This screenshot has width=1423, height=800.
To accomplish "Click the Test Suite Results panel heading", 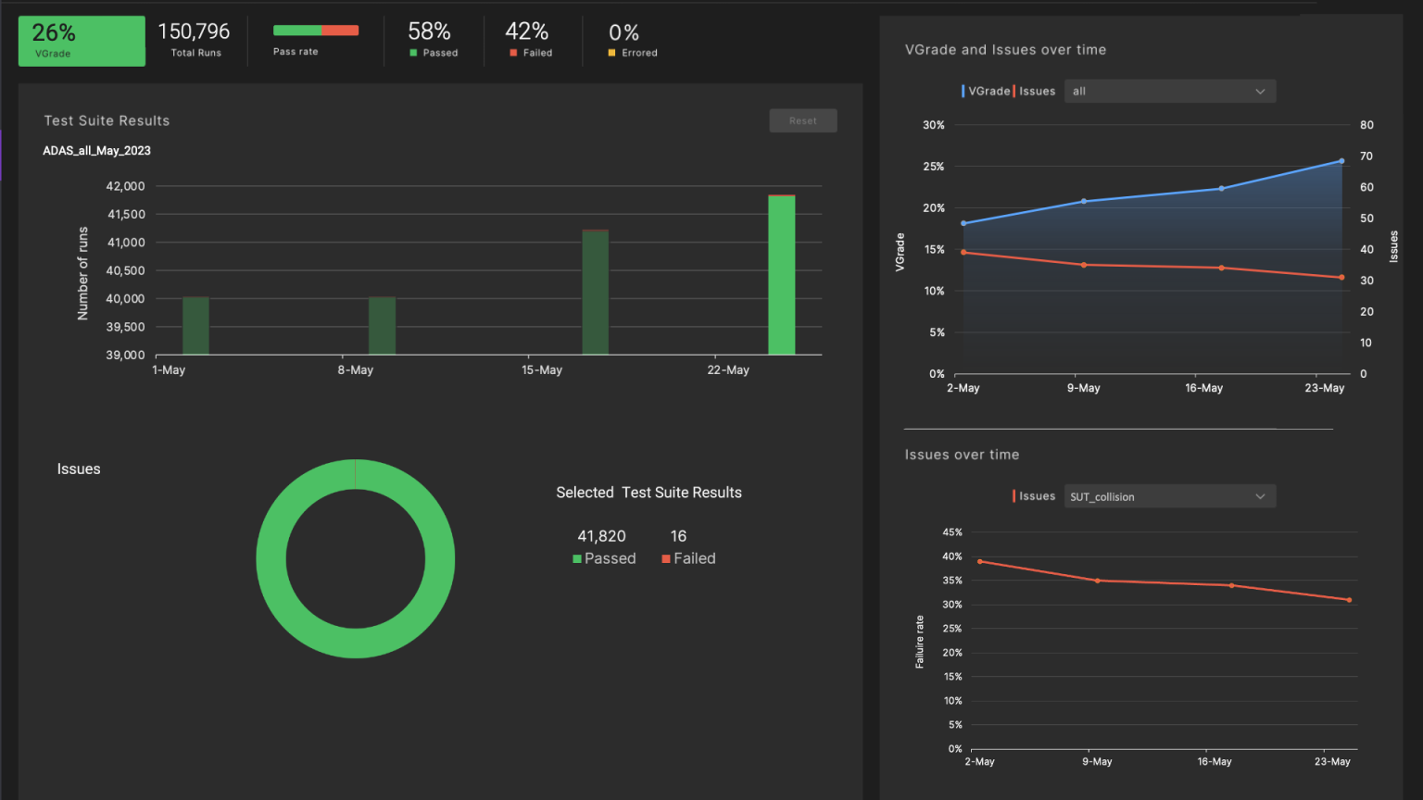I will 107,120.
